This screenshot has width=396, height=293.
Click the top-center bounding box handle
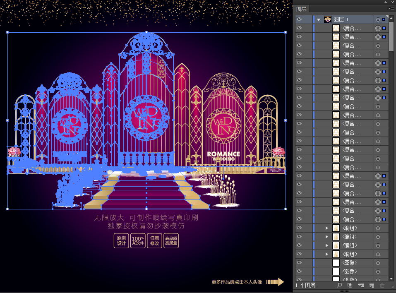146,32
